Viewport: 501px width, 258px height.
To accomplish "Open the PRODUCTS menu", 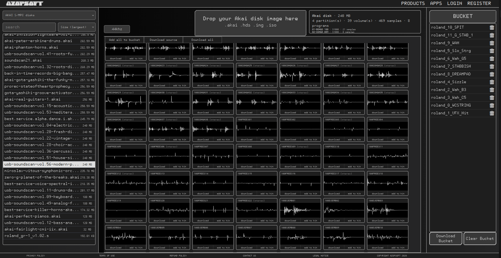I will click(x=413, y=3).
